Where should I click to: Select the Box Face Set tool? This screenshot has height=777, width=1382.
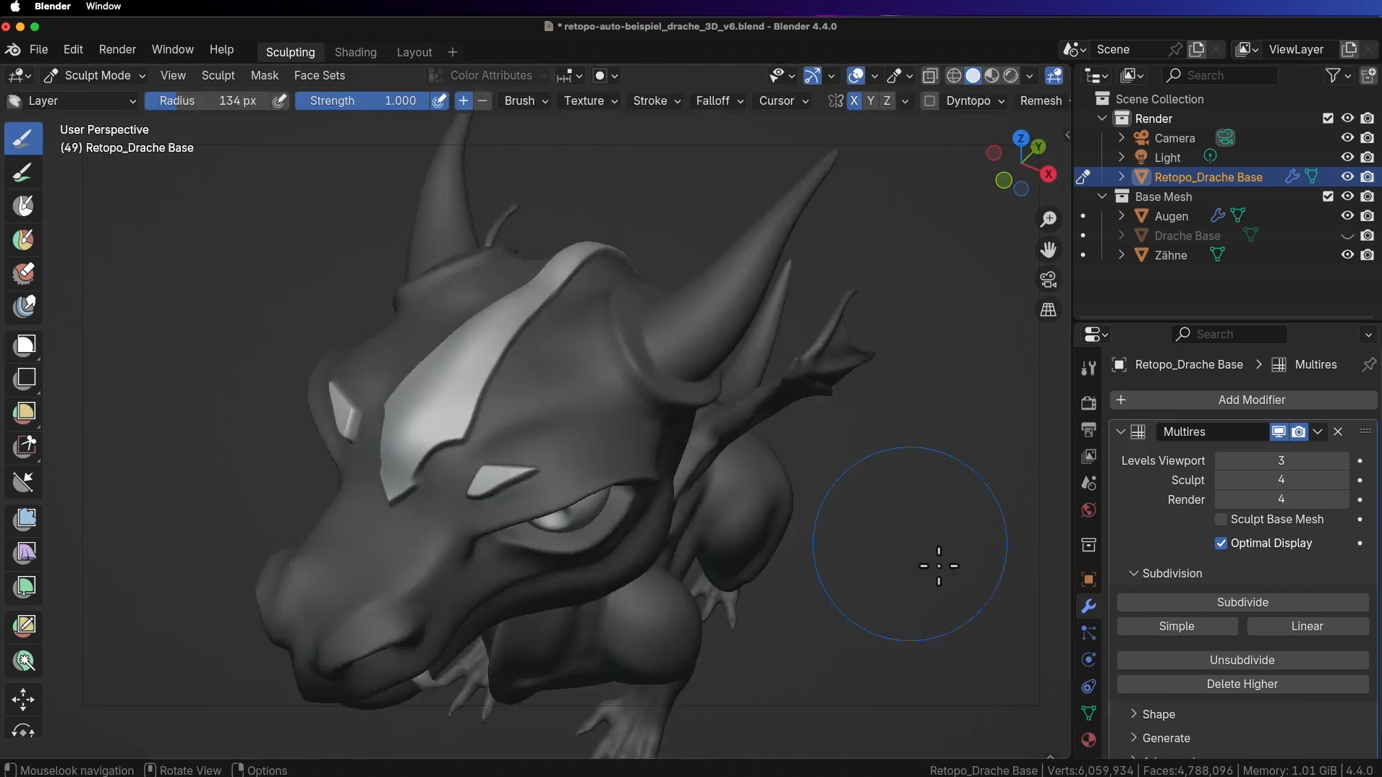tap(23, 412)
